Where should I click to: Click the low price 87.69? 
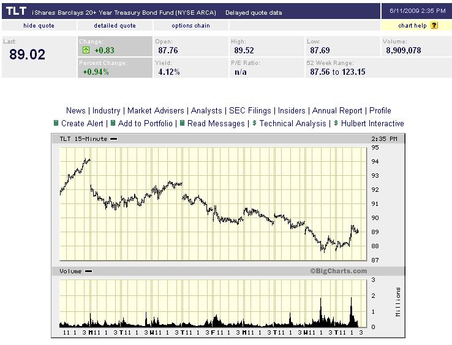click(320, 50)
